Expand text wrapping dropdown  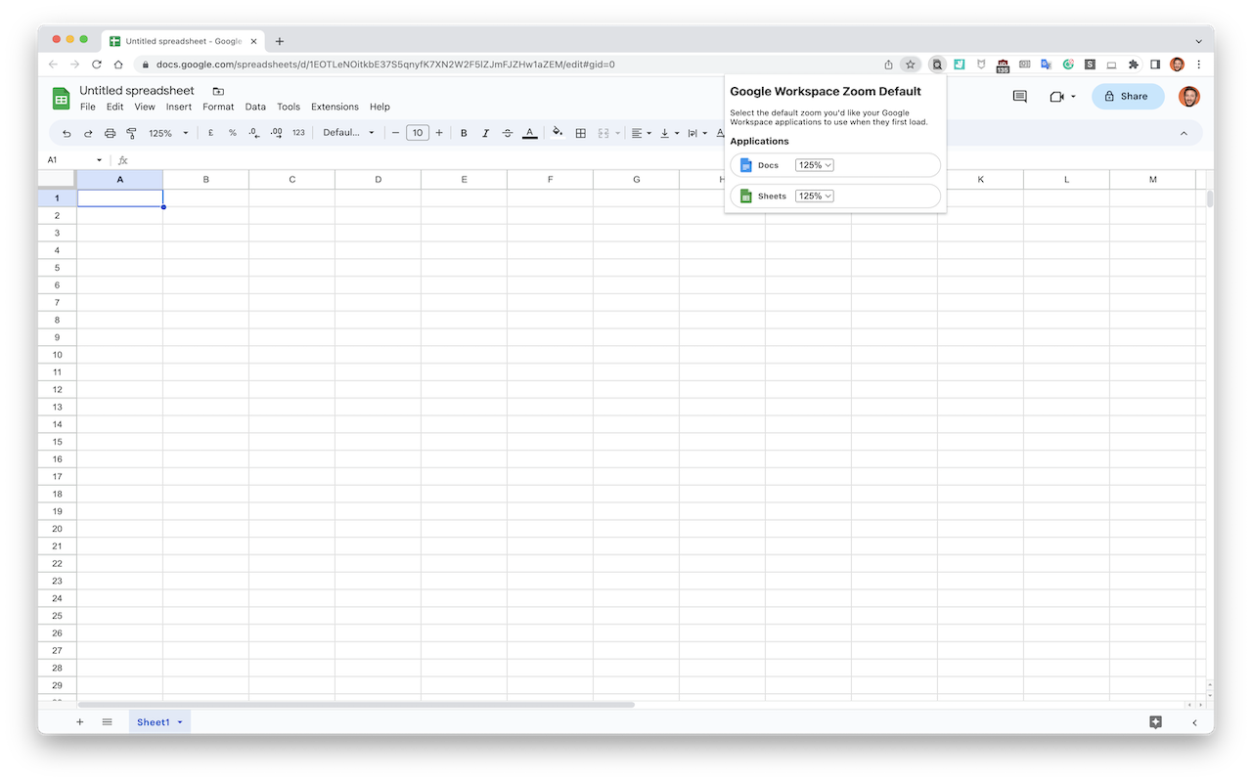pyautogui.click(x=704, y=134)
